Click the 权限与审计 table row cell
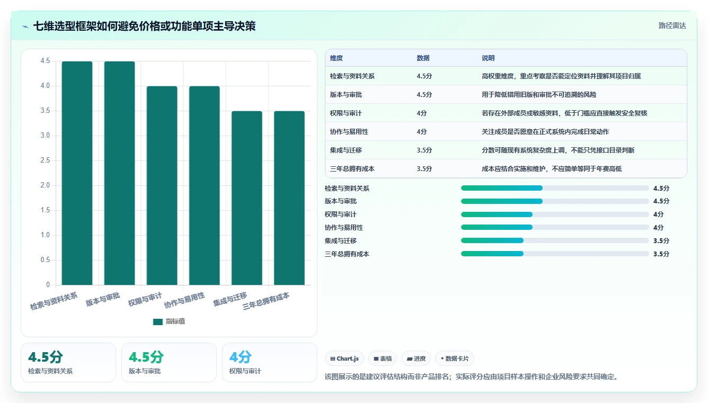This screenshot has height=403, width=708. pos(346,113)
